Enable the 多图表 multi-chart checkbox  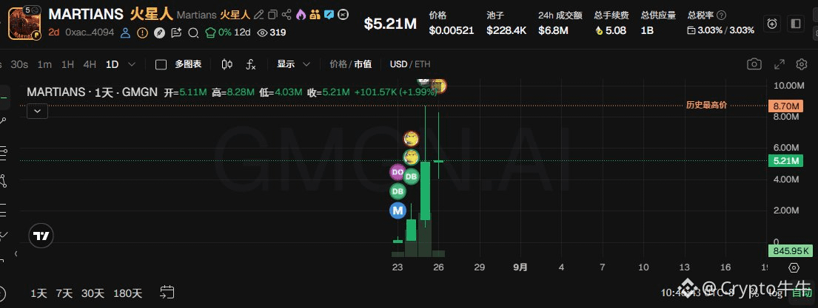click(x=161, y=64)
